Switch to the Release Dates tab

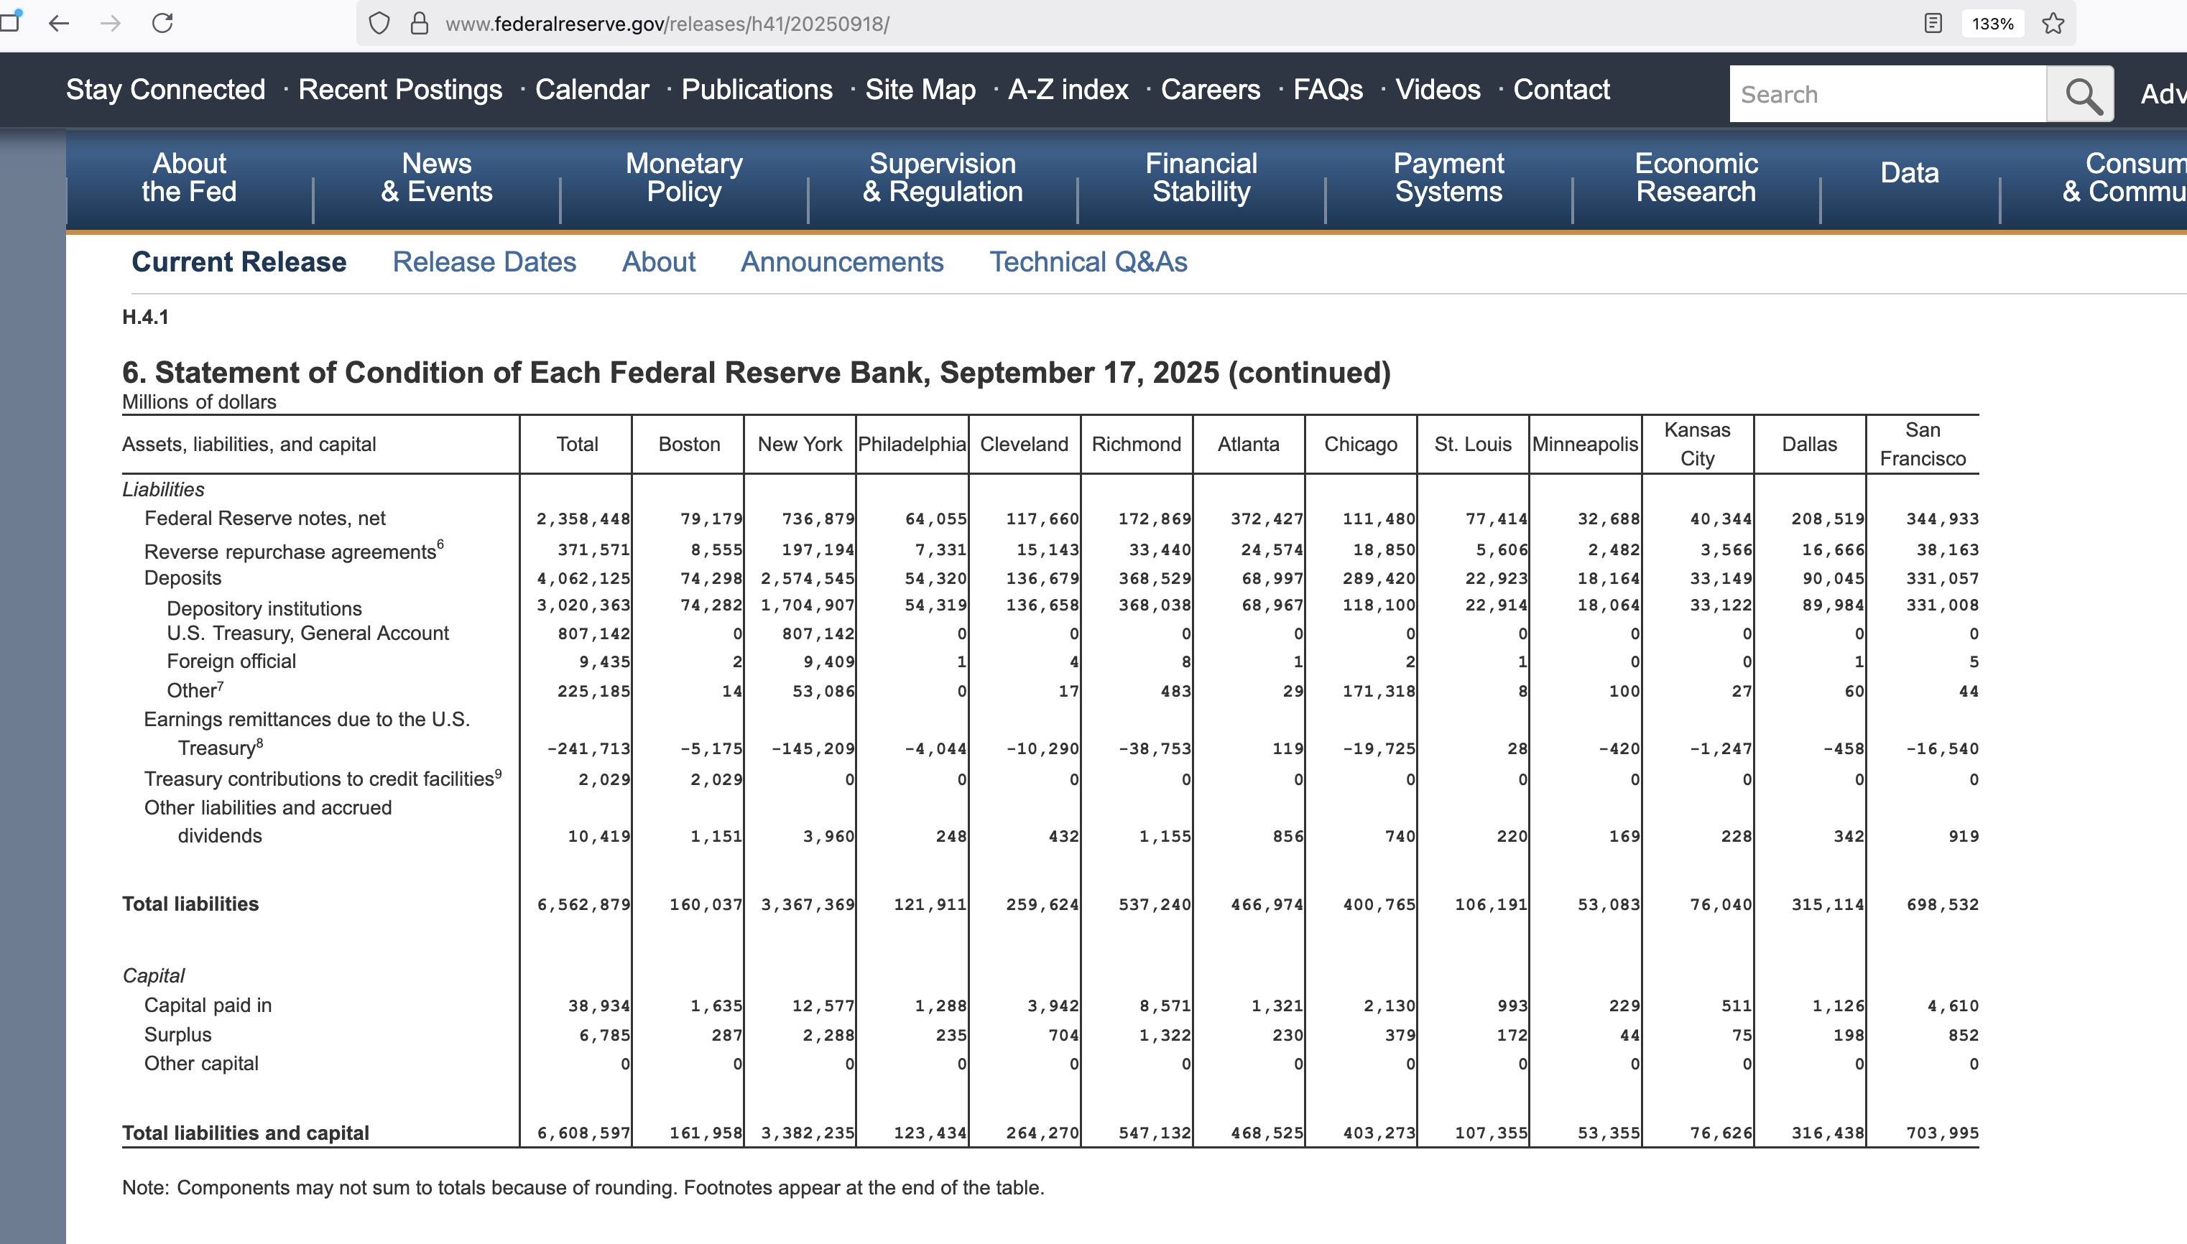(484, 262)
